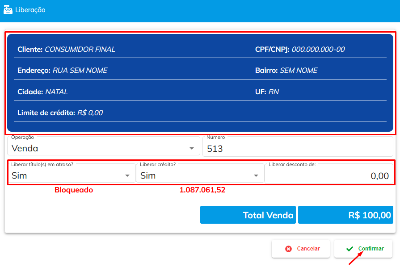The height and width of the screenshot is (267, 400).
Task: Open the Liberar crédito dropdown
Action: [x=200, y=173]
